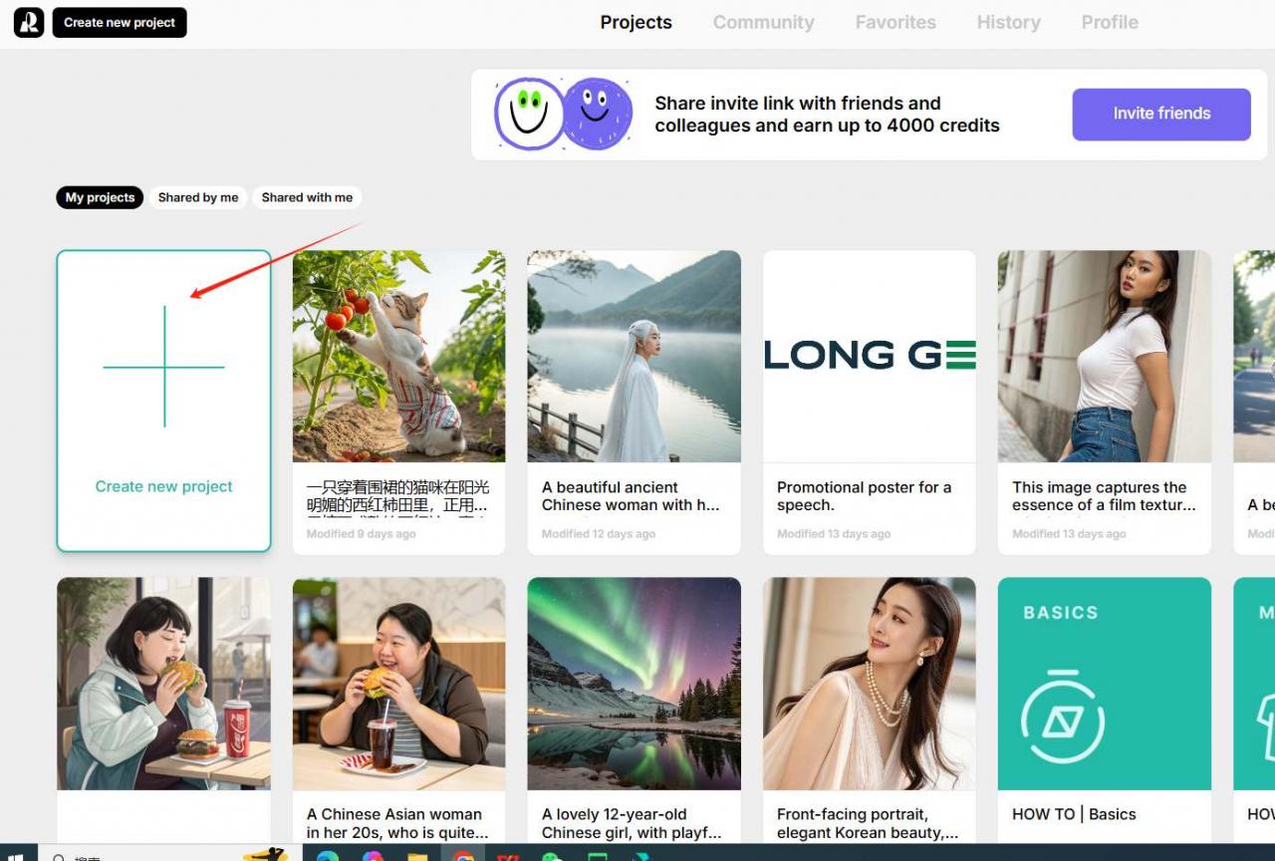This screenshot has width=1275, height=861.
Task: Open the Chrome icon in the taskbar
Action: coord(463,855)
